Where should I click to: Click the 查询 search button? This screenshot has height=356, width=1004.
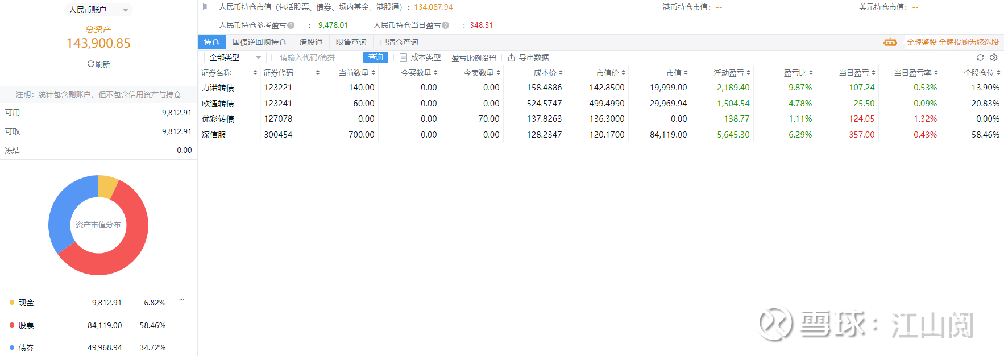376,57
